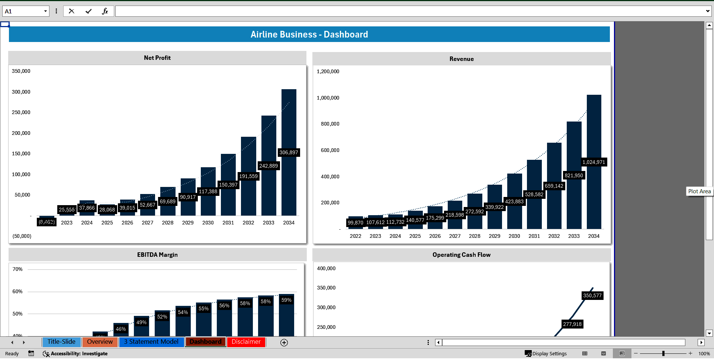The width and height of the screenshot is (714, 359).
Task: Open Display Settings in status bar
Action: point(546,353)
